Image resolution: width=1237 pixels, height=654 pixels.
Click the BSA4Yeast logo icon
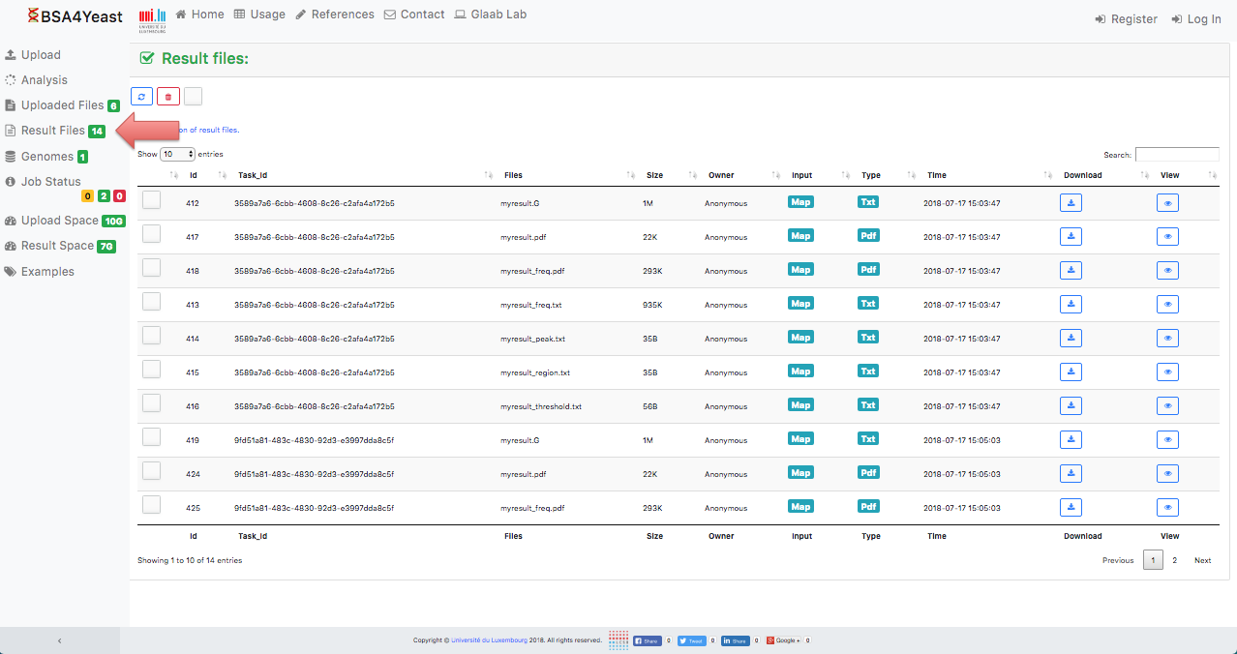pyautogui.click(x=33, y=15)
